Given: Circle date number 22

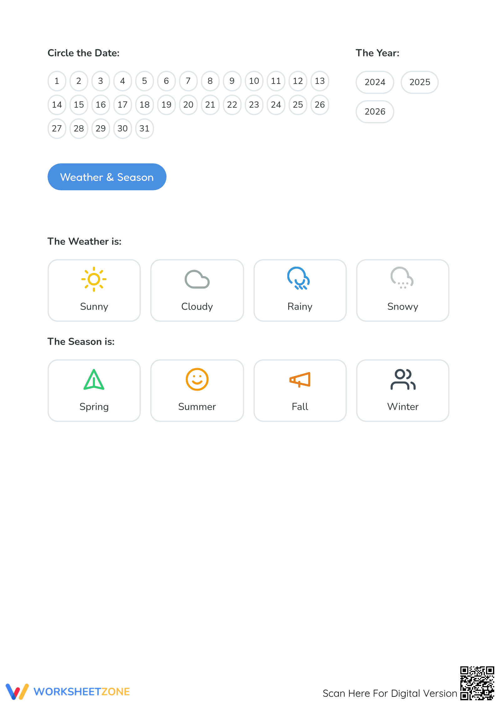Looking at the screenshot, I should [232, 105].
